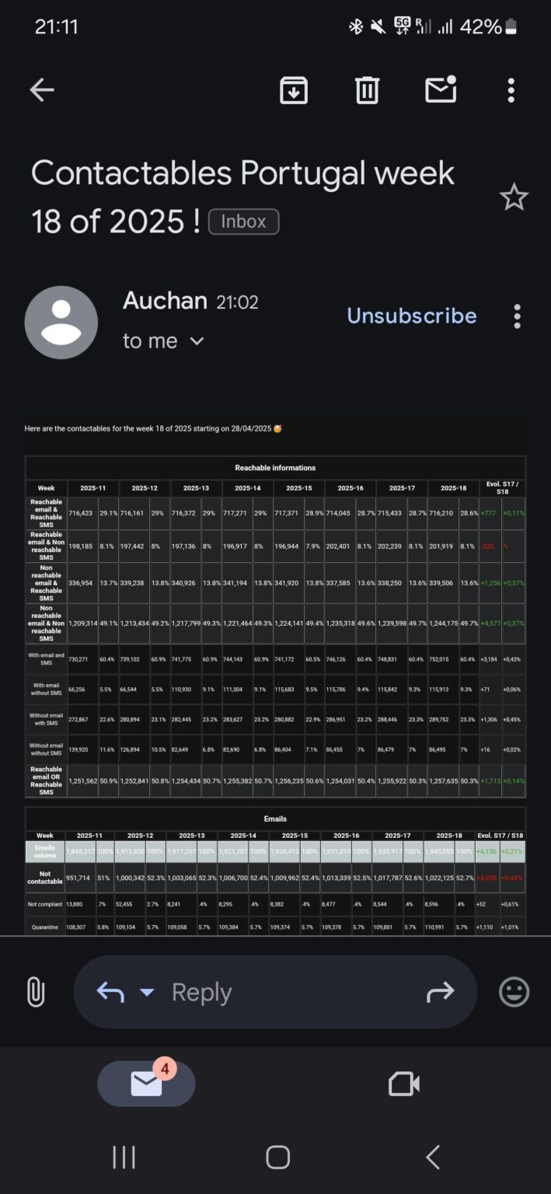Tap the value 1,940,053
This screenshot has width=551, height=1194.
(438, 852)
